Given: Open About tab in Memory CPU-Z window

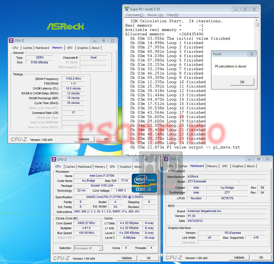Looking at the screenshot, I should [x=96, y=48].
